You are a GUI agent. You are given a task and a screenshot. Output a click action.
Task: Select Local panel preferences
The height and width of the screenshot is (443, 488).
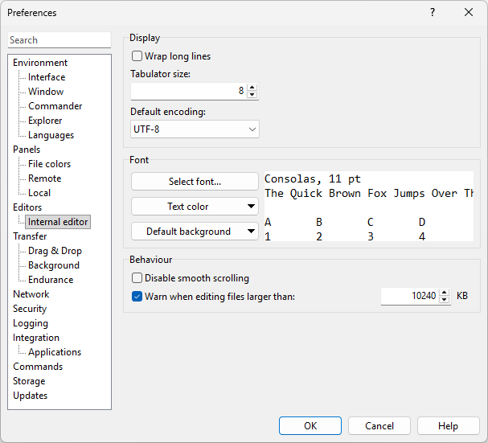click(x=39, y=193)
